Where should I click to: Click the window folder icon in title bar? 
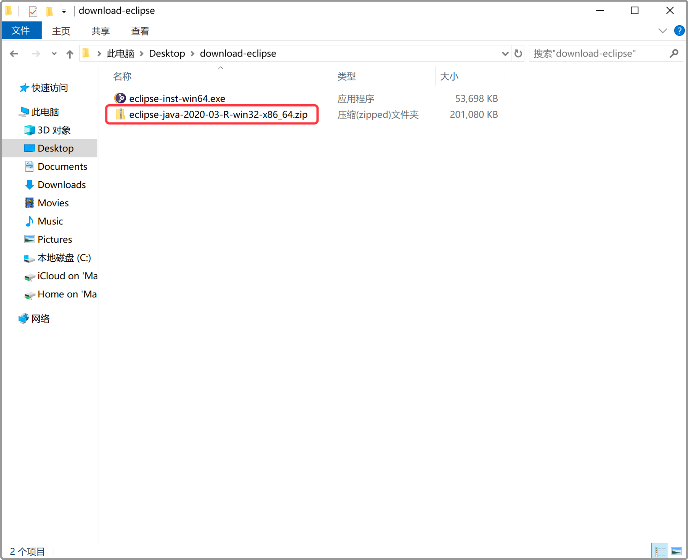9,11
